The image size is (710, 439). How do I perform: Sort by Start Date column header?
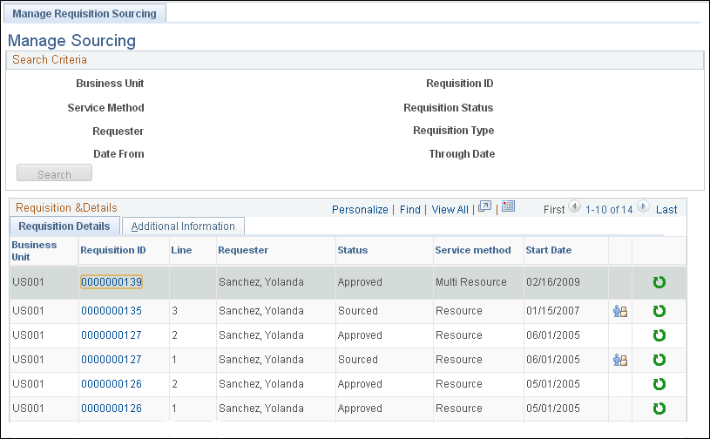click(548, 250)
